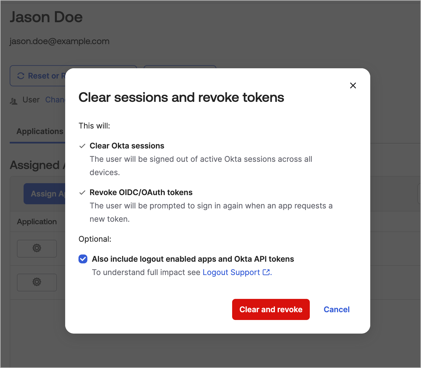Click checkmark icon beside Revoke OIDC/OAuth tokens
This screenshot has height=368, width=421.
point(82,192)
